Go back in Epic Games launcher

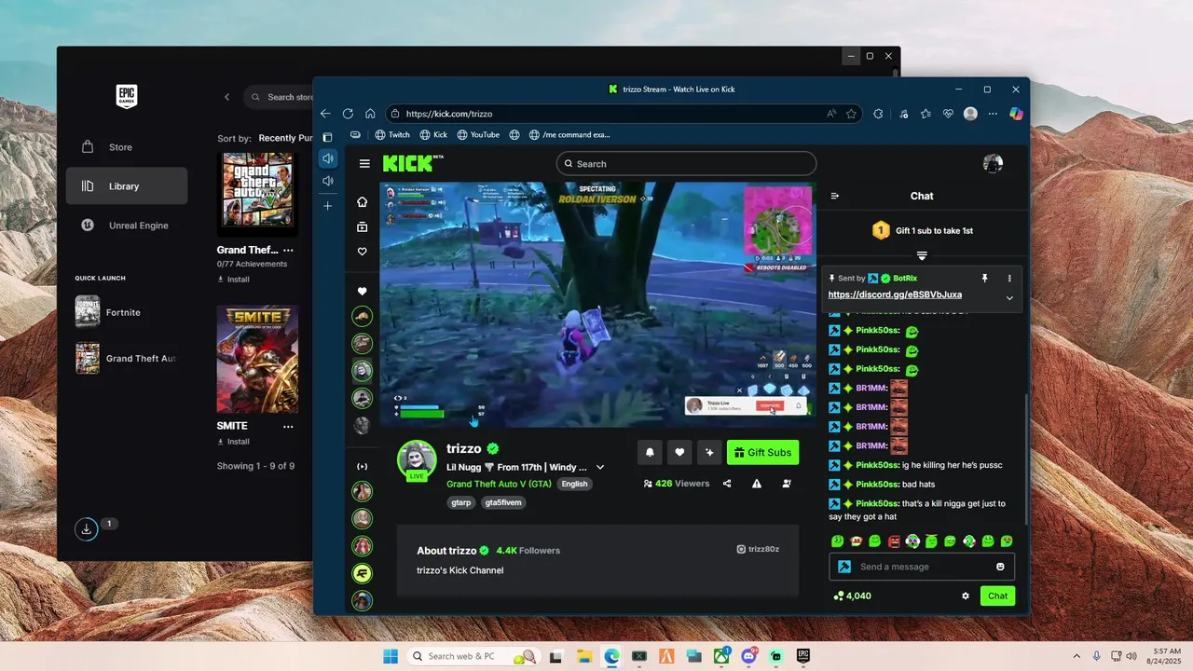click(x=226, y=97)
